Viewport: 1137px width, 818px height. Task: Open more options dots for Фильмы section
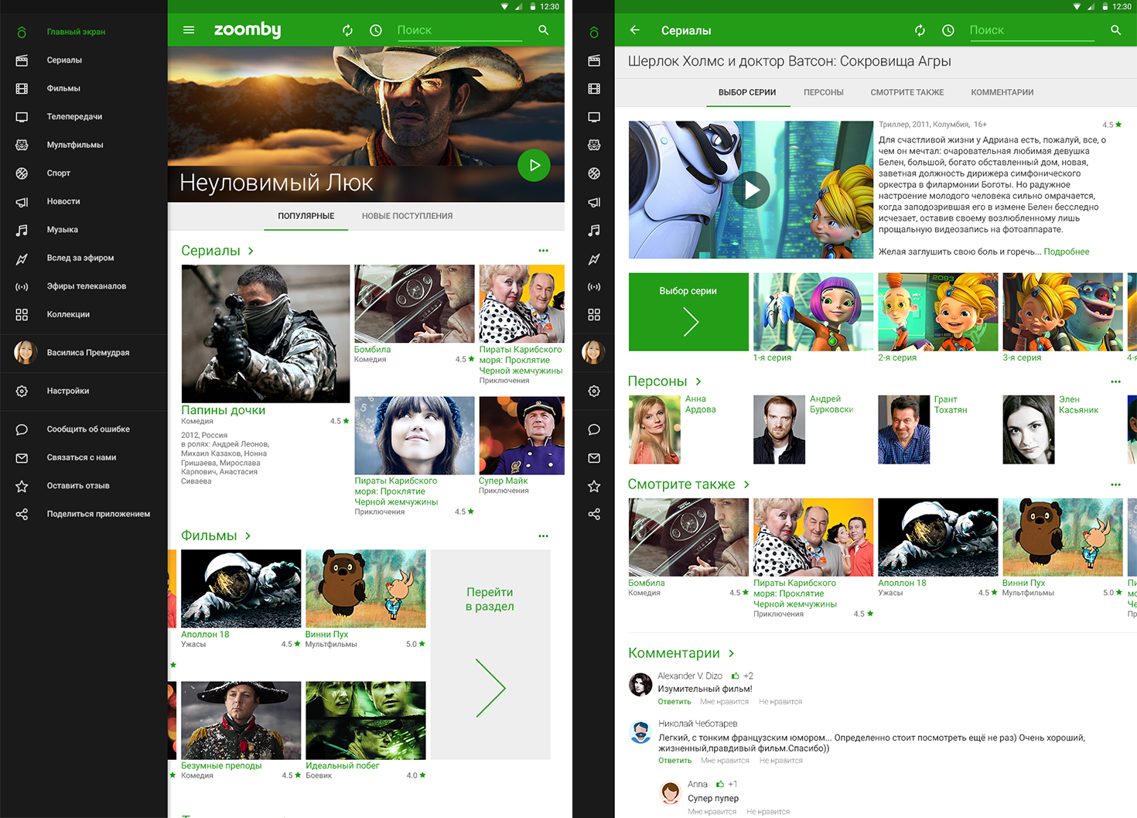543,536
